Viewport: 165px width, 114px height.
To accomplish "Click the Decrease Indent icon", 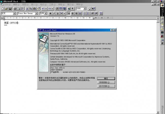I will [92, 13].
